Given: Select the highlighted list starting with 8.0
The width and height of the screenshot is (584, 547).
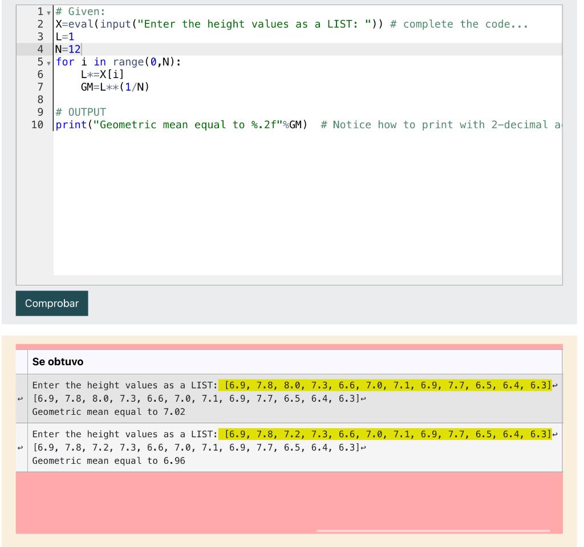Looking at the screenshot, I should pyautogui.click(x=387, y=385).
